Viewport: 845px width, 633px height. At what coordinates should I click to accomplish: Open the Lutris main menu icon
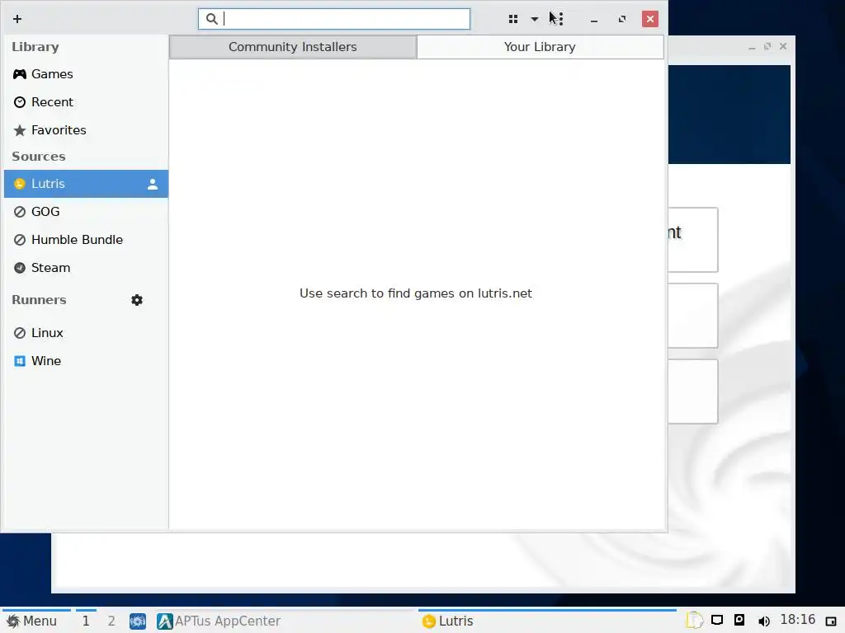coord(560,19)
